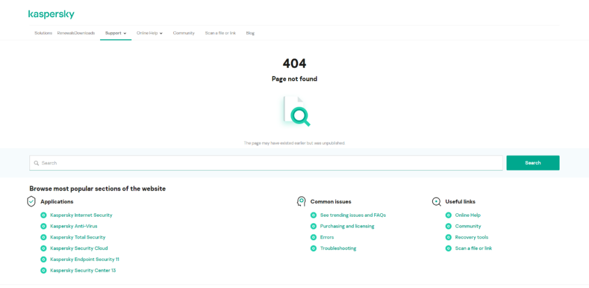589x288 pixels.
Task: Open the Kaspersky Internet Security link
Action: click(x=81, y=215)
